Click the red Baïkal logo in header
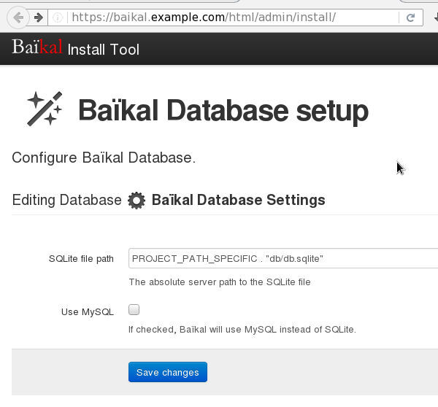This screenshot has width=438, height=407. point(37,48)
